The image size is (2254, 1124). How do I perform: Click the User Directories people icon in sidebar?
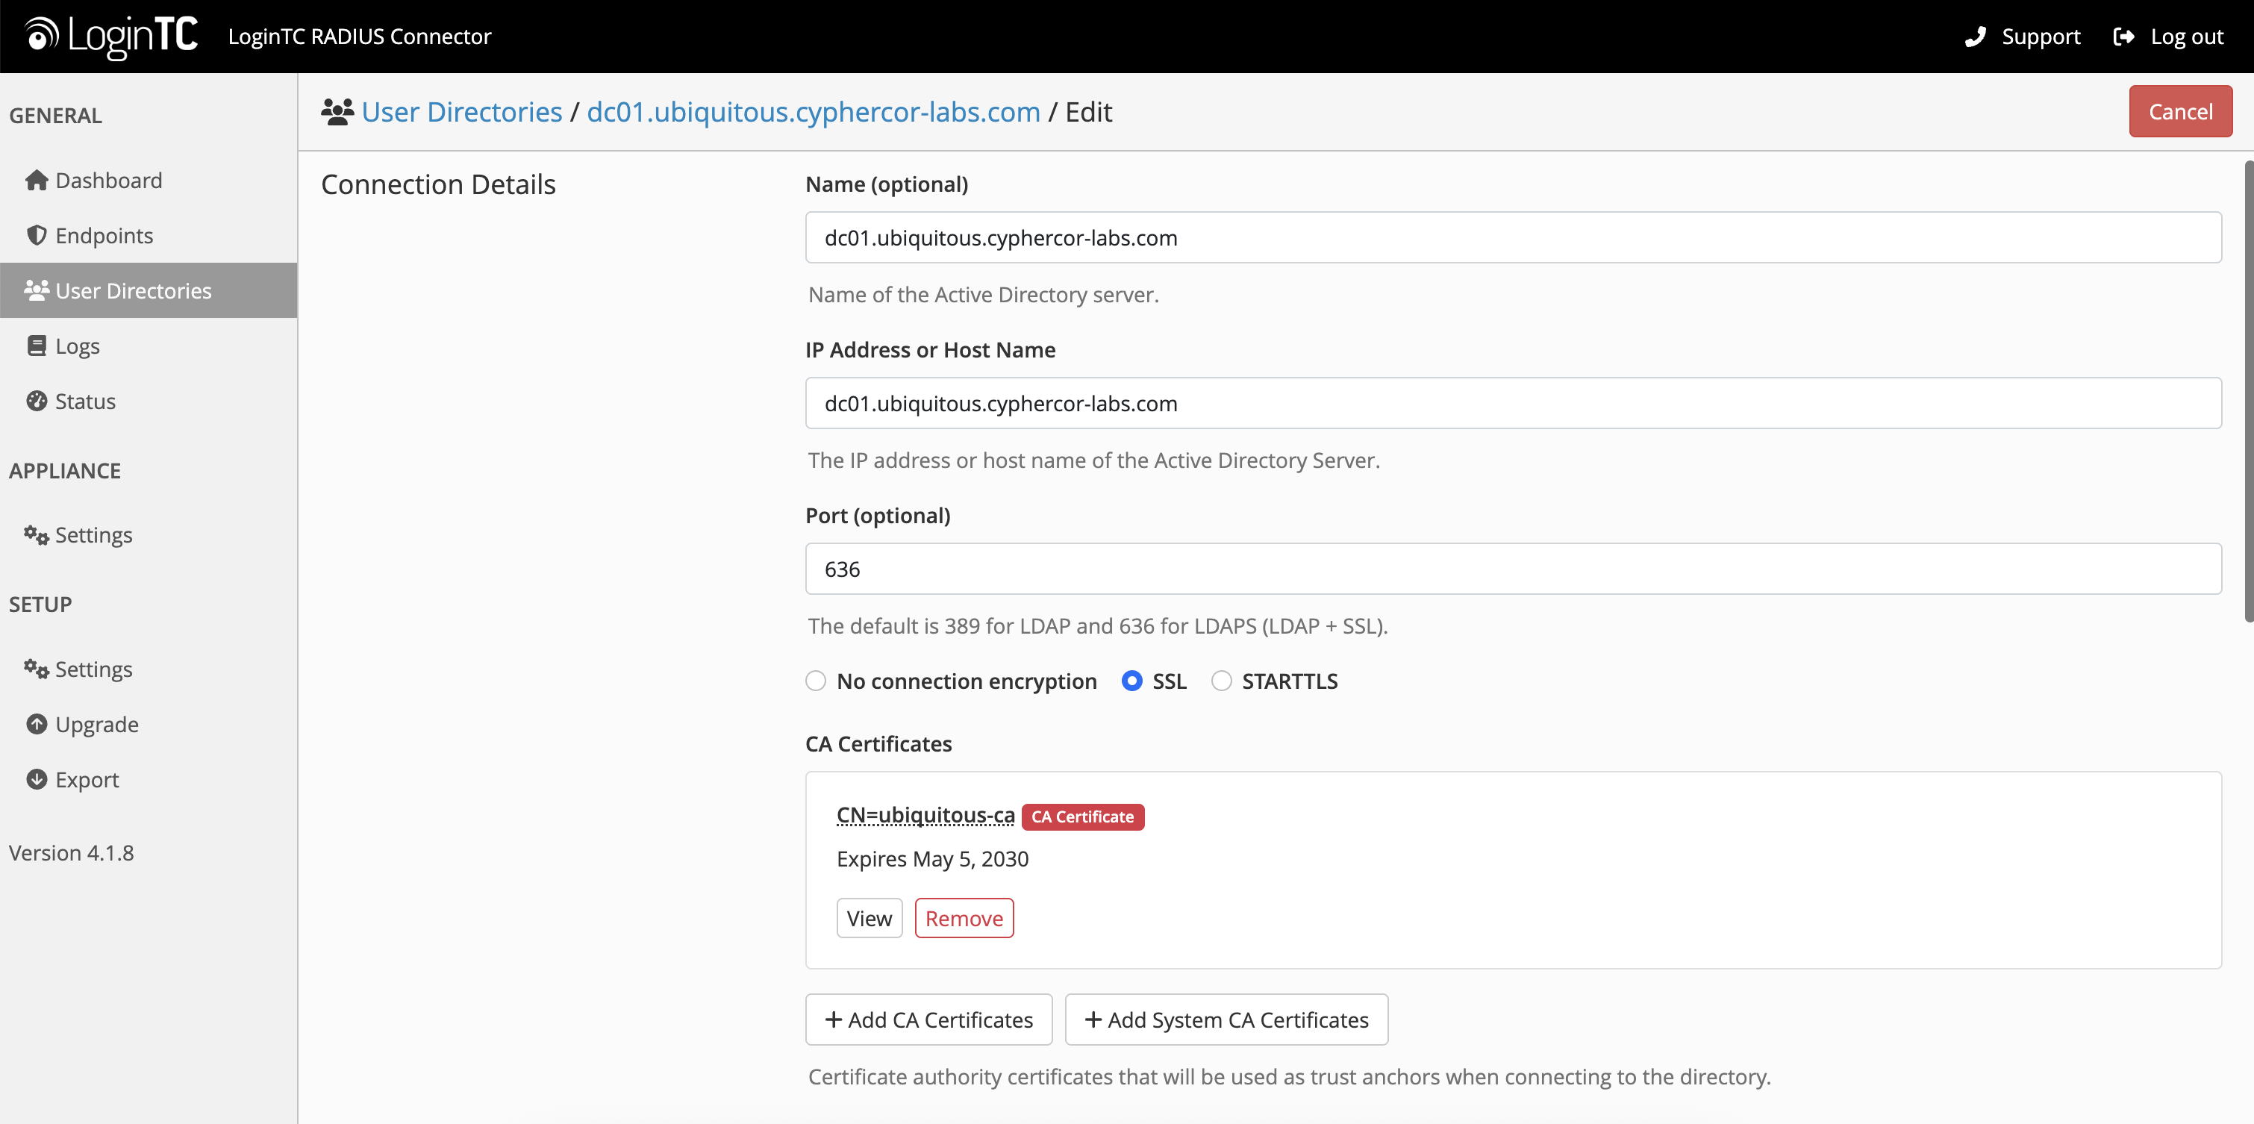[x=37, y=290]
